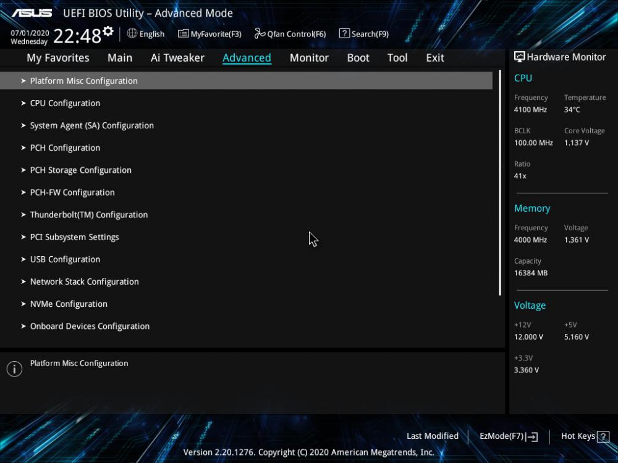Viewport: 618px width, 463px height.
Task: Click the +3.3V value 3.360 V
Action: (x=526, y=370)
